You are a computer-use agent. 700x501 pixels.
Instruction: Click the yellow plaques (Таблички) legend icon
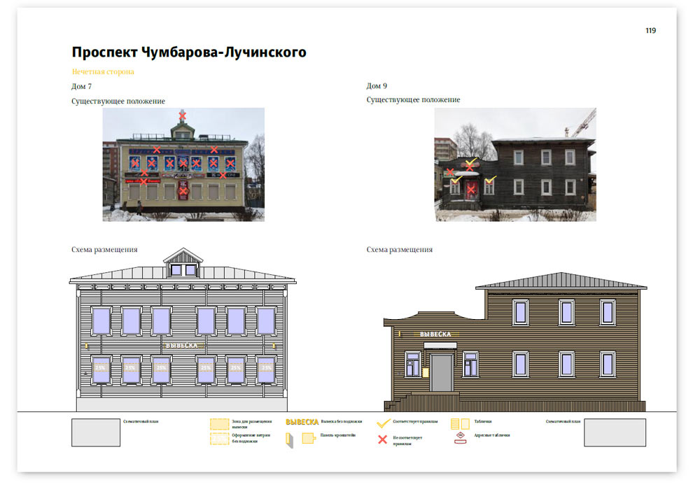tap(460, 423)
